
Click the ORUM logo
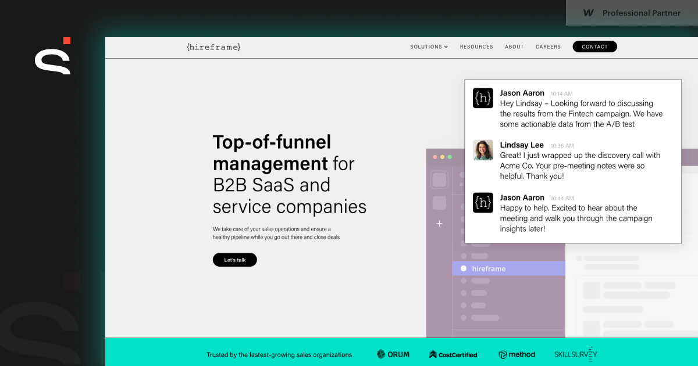393,354
